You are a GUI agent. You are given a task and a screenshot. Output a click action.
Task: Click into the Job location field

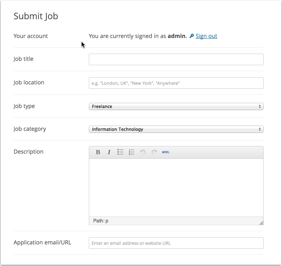point(176,83)
